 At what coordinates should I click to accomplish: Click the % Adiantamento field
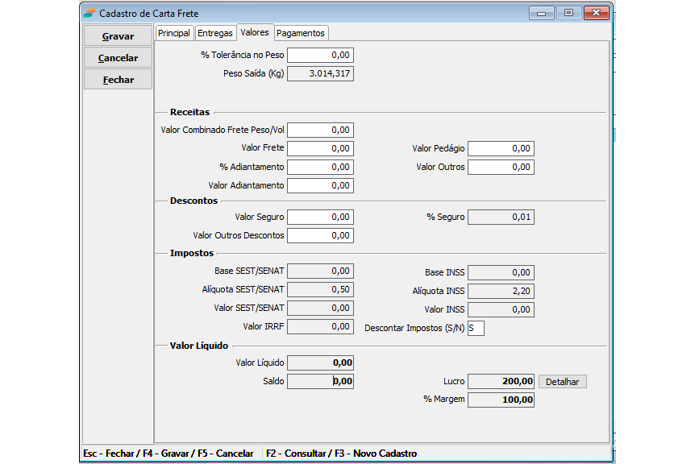tap(320, 168)
